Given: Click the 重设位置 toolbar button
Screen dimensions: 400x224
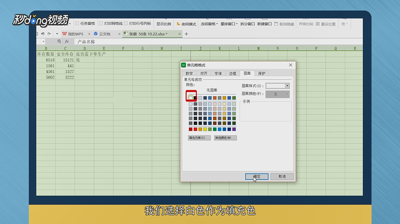Looking at the screenshot, I should tap(326, 24).
